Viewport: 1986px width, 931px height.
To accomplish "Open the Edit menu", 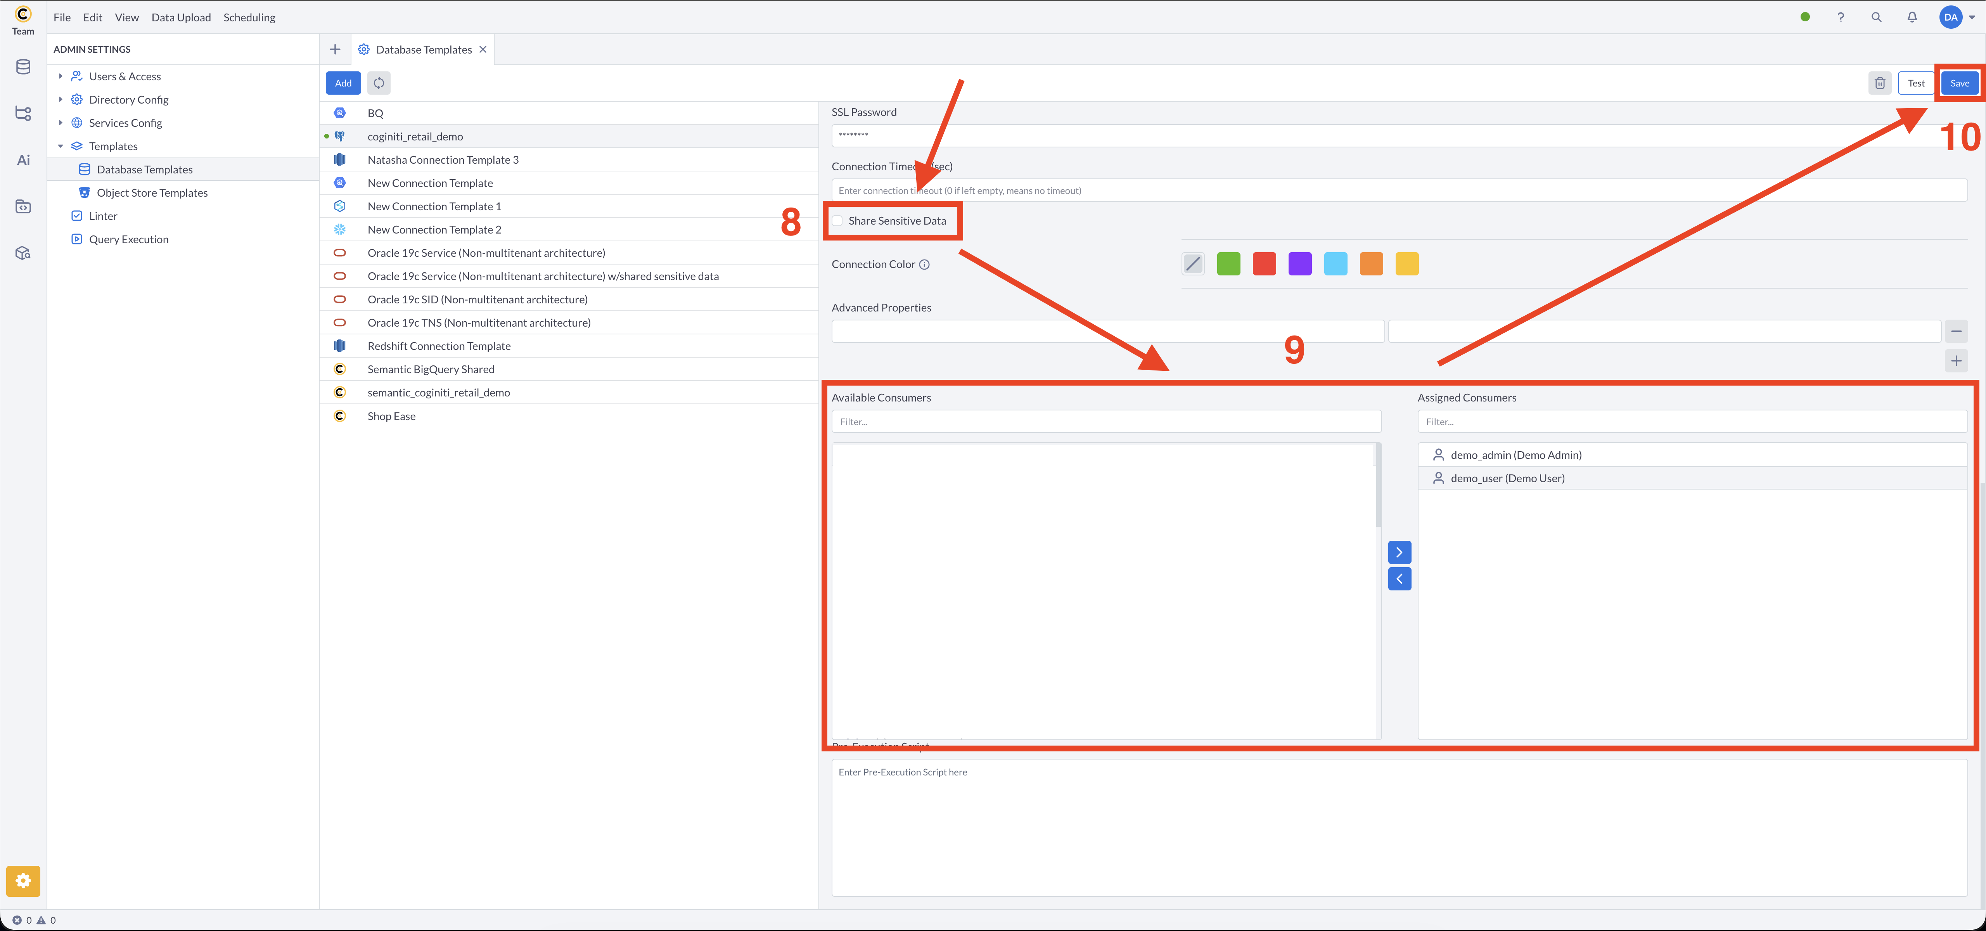I will (93, 17).
